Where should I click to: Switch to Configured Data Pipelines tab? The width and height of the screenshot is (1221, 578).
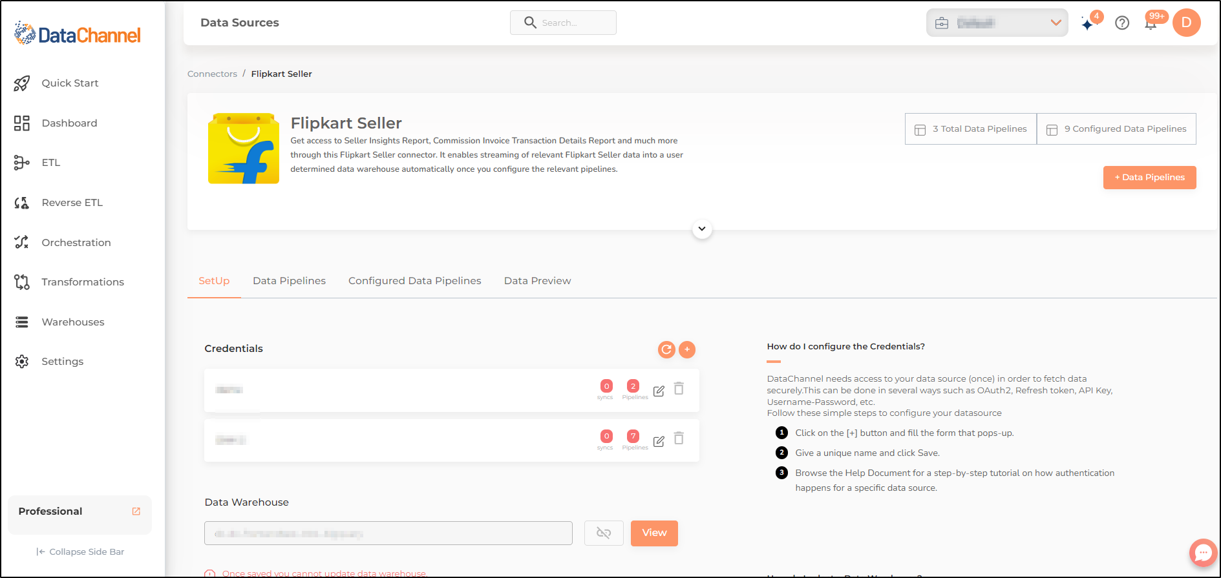pos(415,281)
